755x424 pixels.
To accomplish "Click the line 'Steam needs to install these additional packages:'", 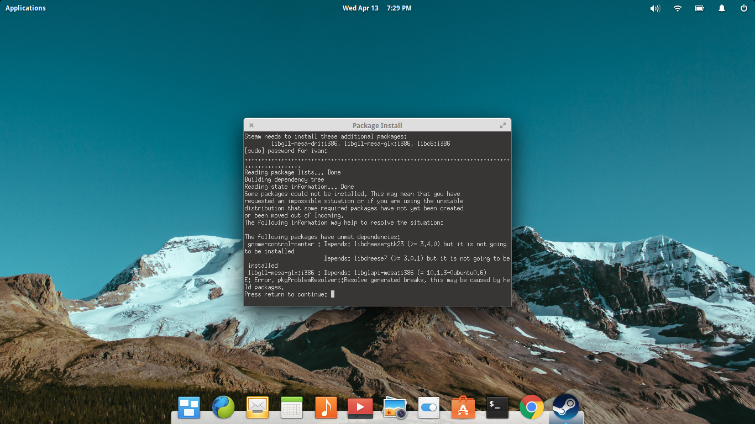I will click(x=326, y=136).
